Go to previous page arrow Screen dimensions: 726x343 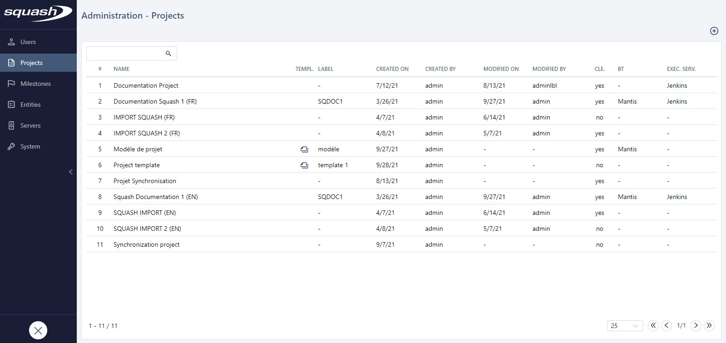pos(666,325)
